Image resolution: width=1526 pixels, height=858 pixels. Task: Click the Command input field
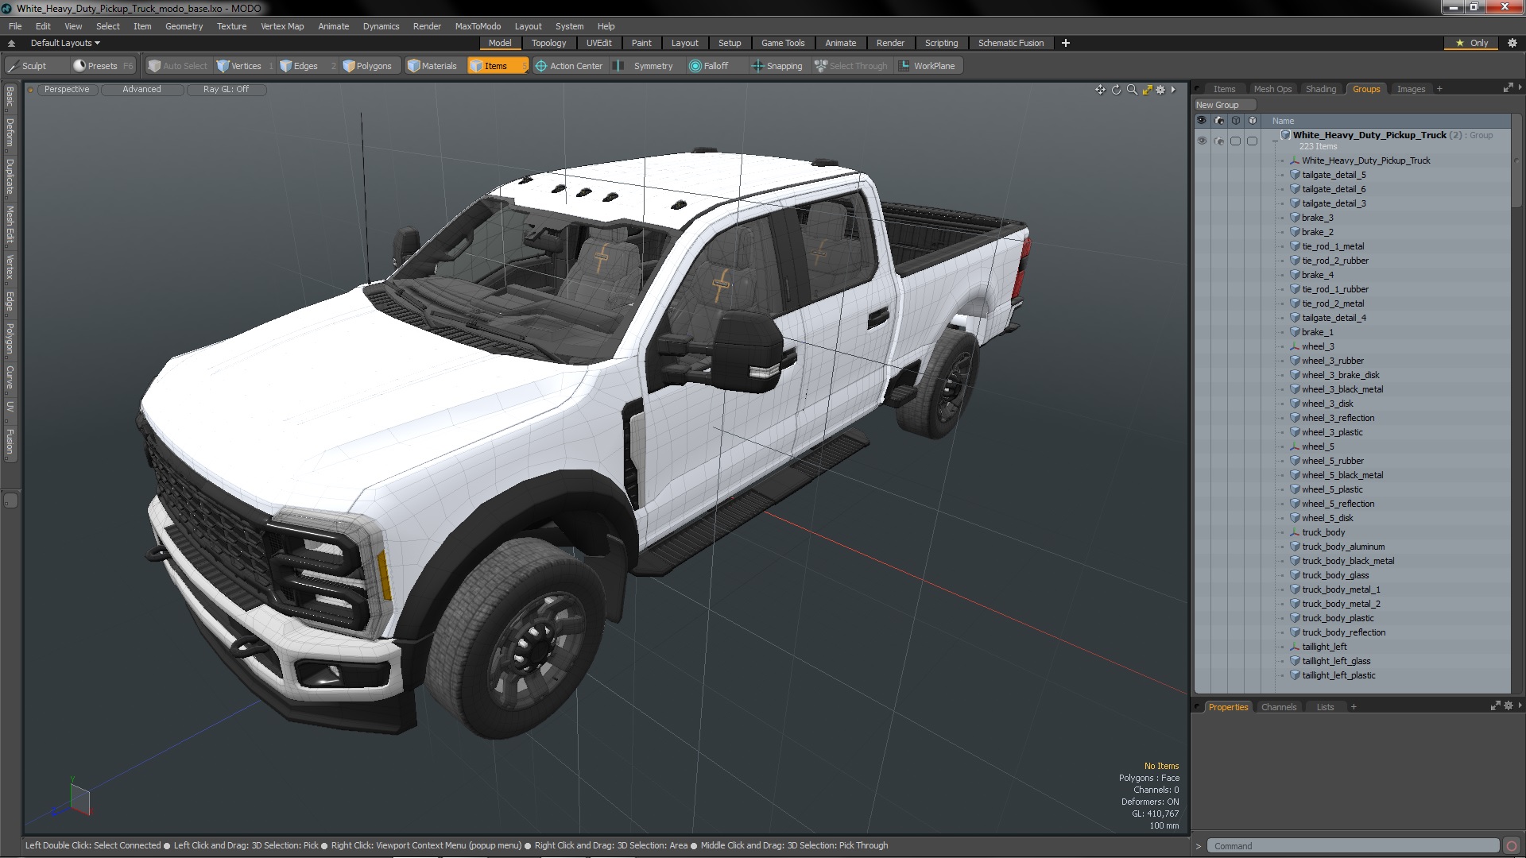[x=1351, y=846]
